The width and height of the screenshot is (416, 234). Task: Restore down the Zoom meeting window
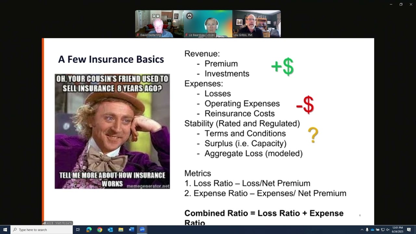tap(401, 4)
